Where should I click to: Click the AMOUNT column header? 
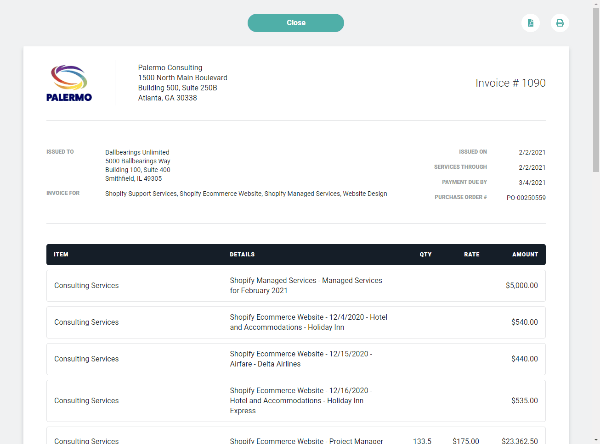click(x=525, y=255)
